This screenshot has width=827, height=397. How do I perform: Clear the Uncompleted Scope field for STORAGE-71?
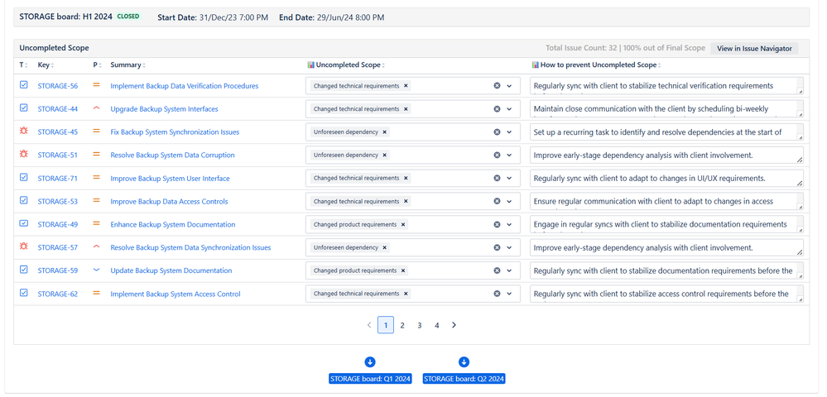497,178
